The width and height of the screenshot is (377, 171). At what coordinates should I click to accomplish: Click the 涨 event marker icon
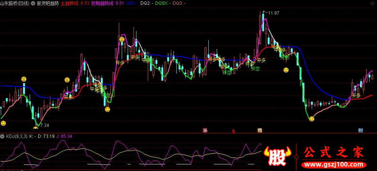point(205,131)
